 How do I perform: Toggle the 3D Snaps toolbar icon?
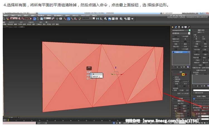click(x=65, y=19)
